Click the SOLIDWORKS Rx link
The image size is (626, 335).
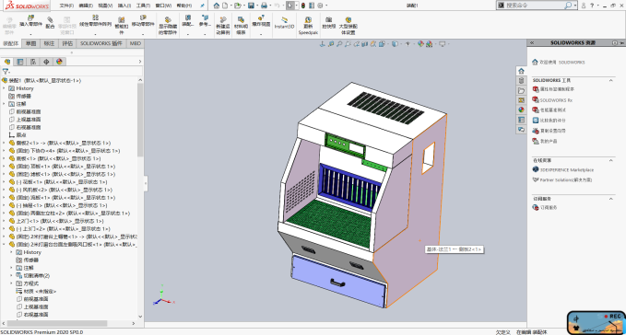coord(556,100)
